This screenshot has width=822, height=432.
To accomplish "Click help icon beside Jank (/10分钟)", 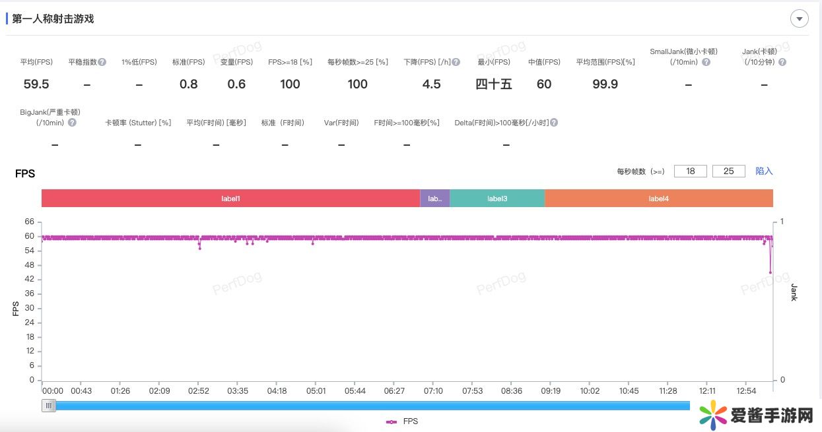I will [x=782, y=62].
